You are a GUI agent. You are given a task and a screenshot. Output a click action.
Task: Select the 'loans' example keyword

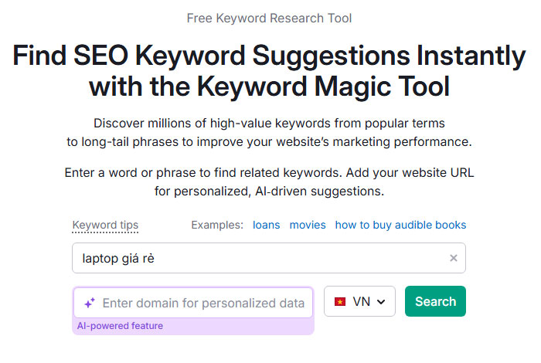266,225
